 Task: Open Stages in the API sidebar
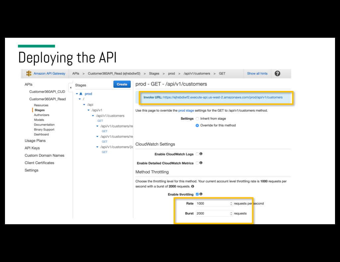[x=40, y=110]
